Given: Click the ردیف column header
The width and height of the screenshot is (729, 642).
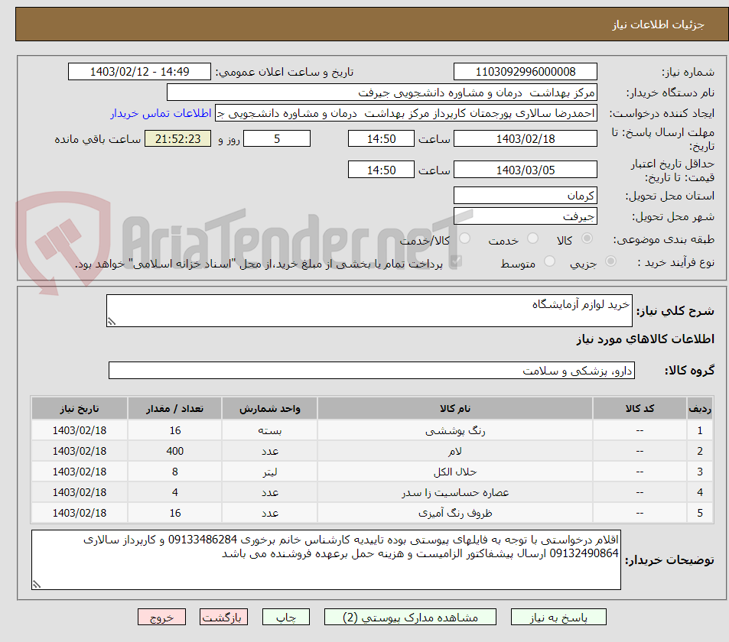Looking at the screenshot, I should (x=700, y=409).
